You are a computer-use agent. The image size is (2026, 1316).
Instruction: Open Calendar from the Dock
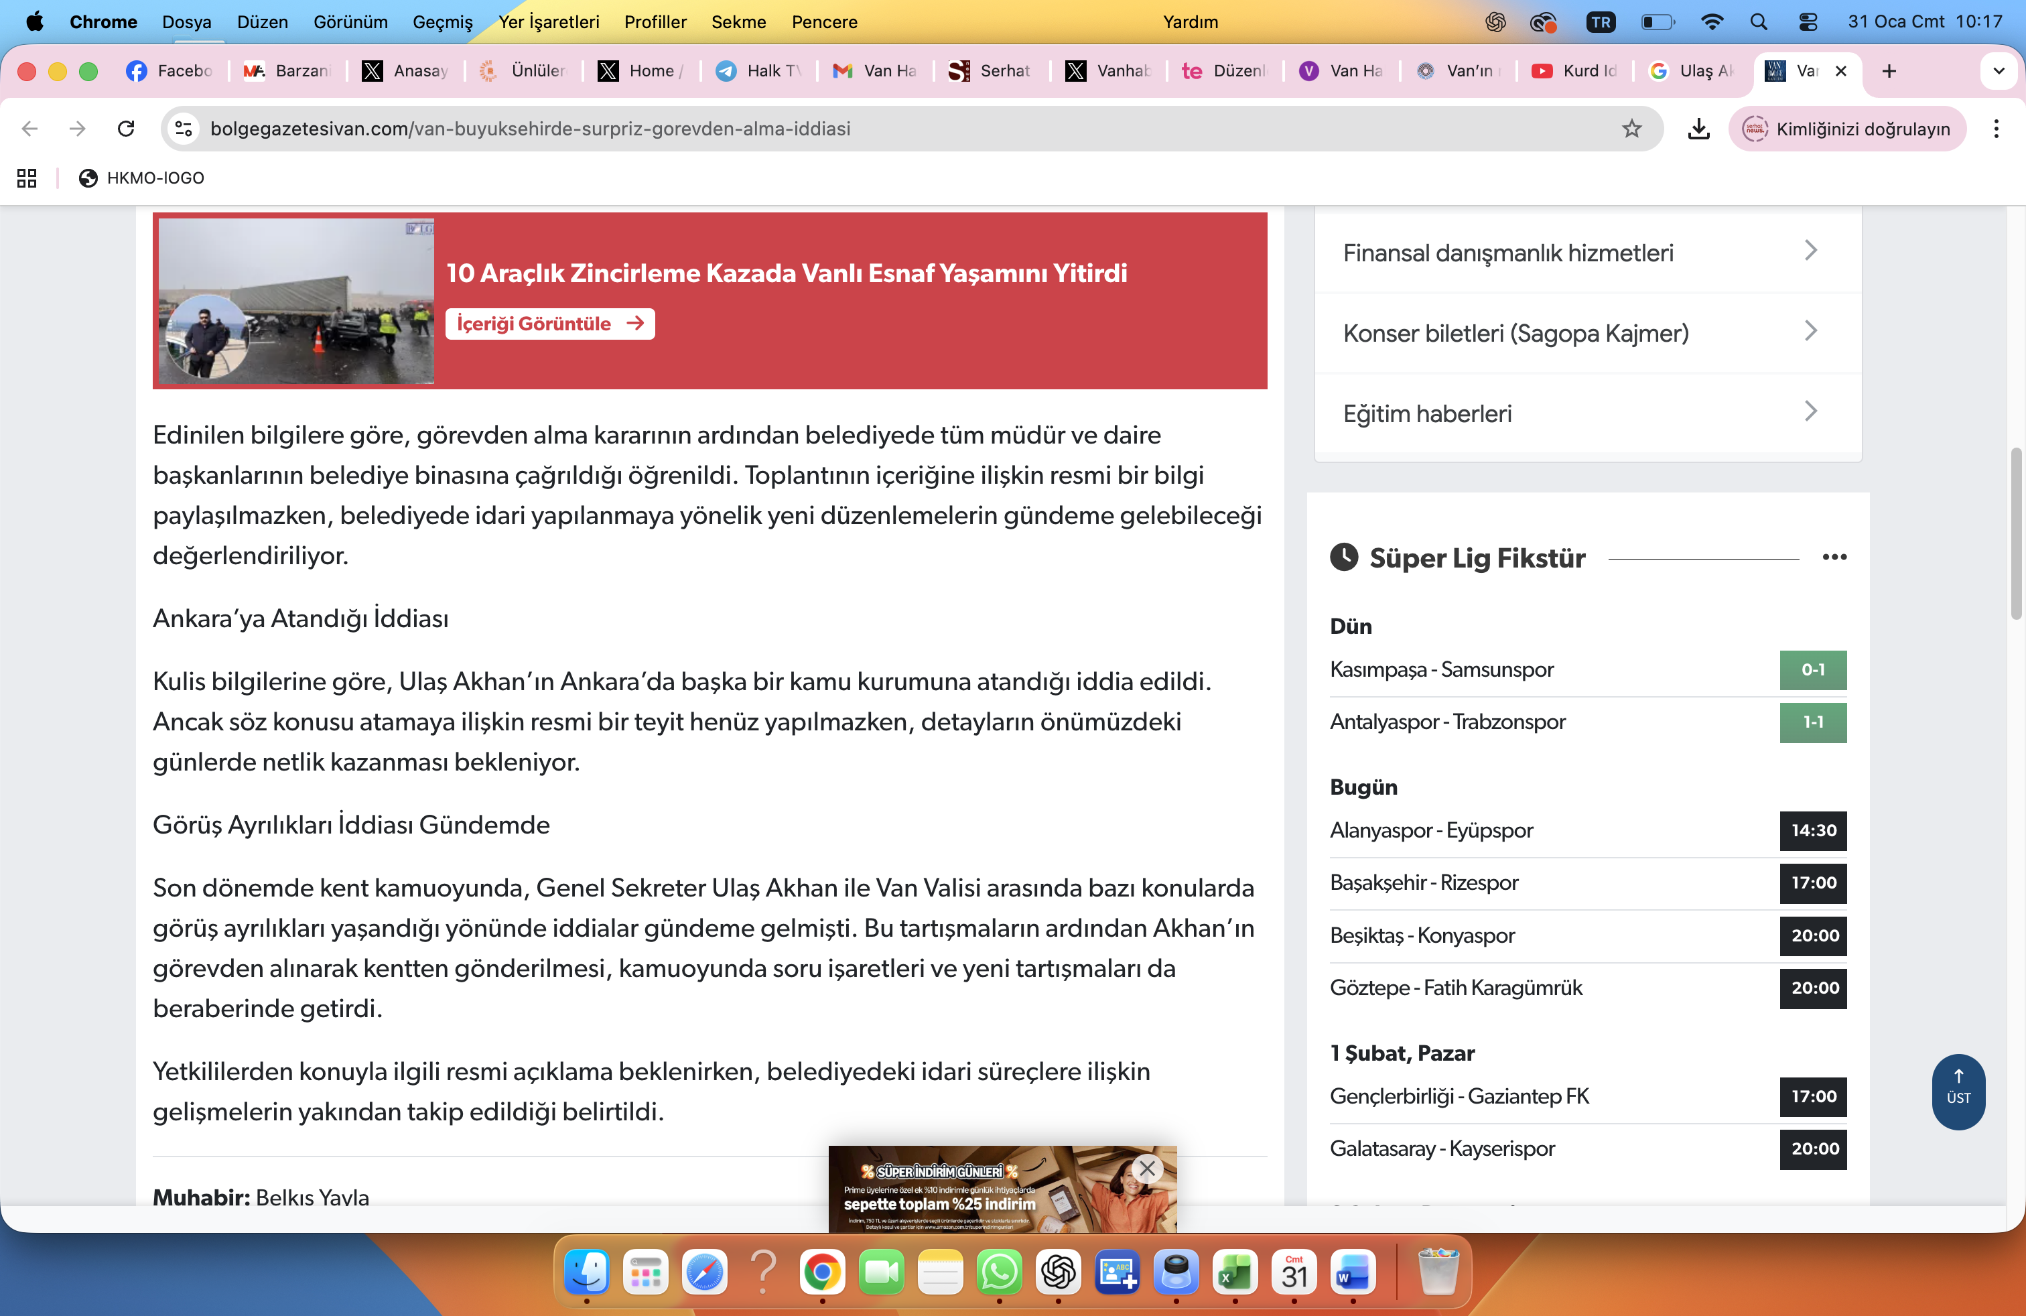(x=1294, y=1272)
